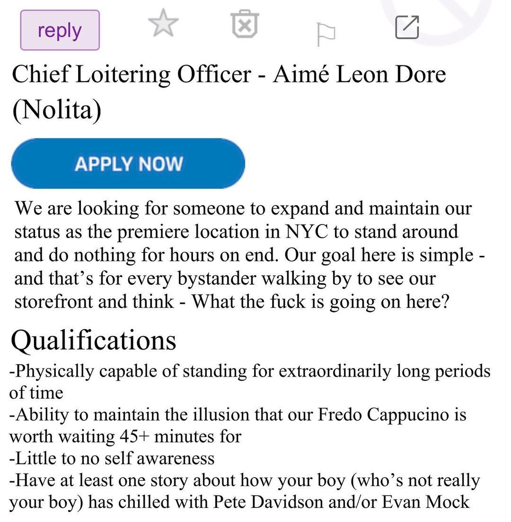Click the purple reply button
Viewport: 511px width, 522px height.
tap(60, 30)
